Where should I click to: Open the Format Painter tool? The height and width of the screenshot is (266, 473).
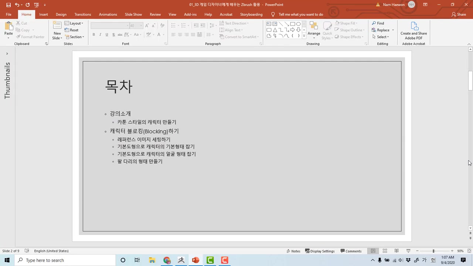click(x=30, y=37)
